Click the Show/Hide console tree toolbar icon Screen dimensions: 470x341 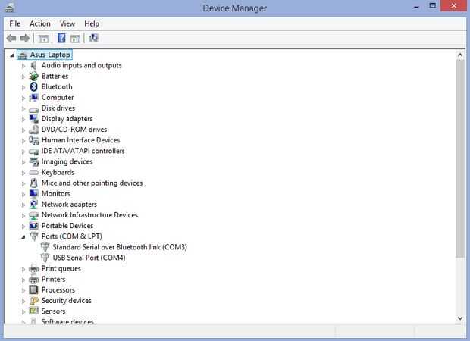point(43,39)
